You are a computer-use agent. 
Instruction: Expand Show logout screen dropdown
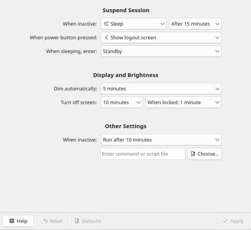click(161, 37)
